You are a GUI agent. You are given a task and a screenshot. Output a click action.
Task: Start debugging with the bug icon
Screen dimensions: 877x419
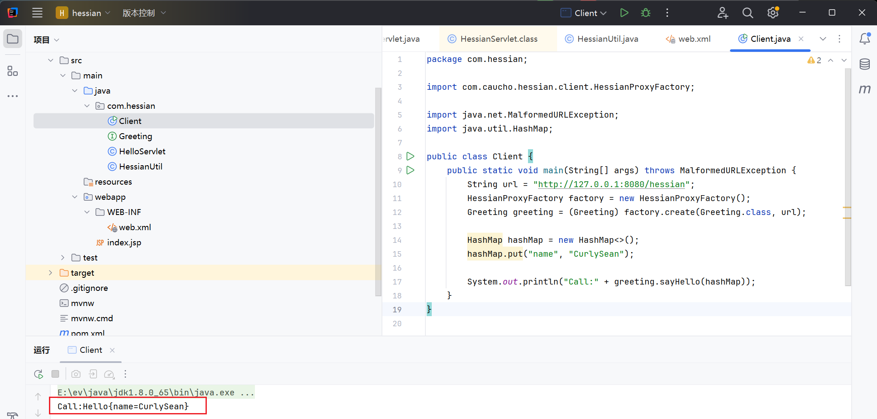coord(646,13)
